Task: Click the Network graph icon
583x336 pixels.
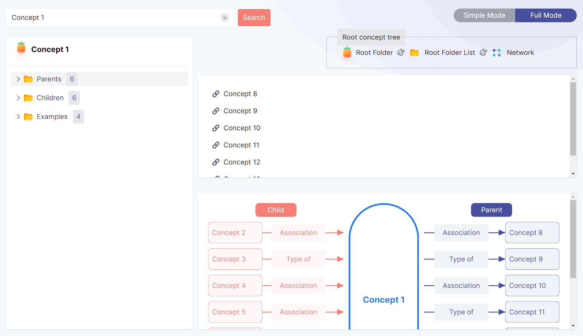Action: 497,52
